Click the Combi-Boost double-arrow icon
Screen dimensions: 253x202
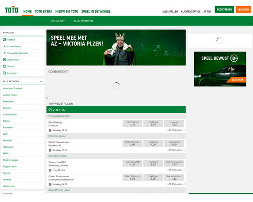click(x=5, y=46)
